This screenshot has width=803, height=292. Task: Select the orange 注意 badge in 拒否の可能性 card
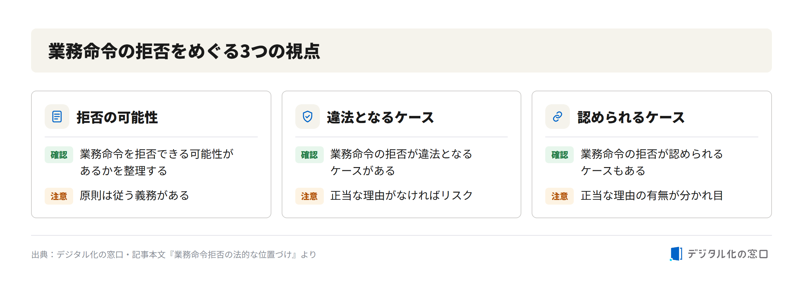click(x=59, y=196)
